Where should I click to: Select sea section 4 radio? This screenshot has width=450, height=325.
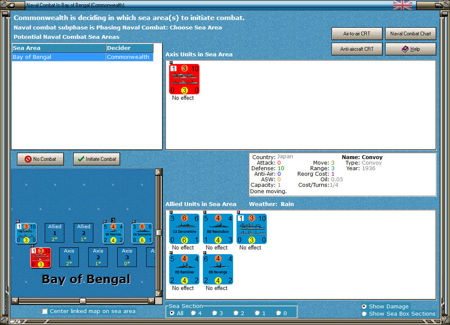click(x=193, y=313)
